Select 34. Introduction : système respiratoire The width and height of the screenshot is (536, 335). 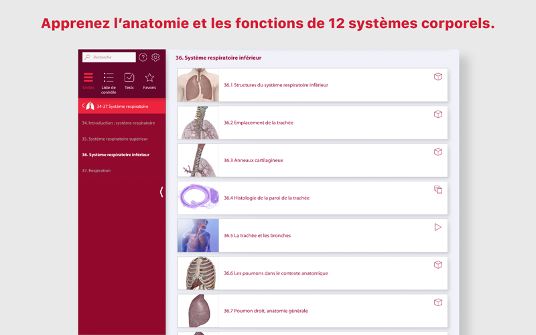point(119,123)
